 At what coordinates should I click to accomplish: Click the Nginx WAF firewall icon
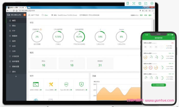(66, 84)
